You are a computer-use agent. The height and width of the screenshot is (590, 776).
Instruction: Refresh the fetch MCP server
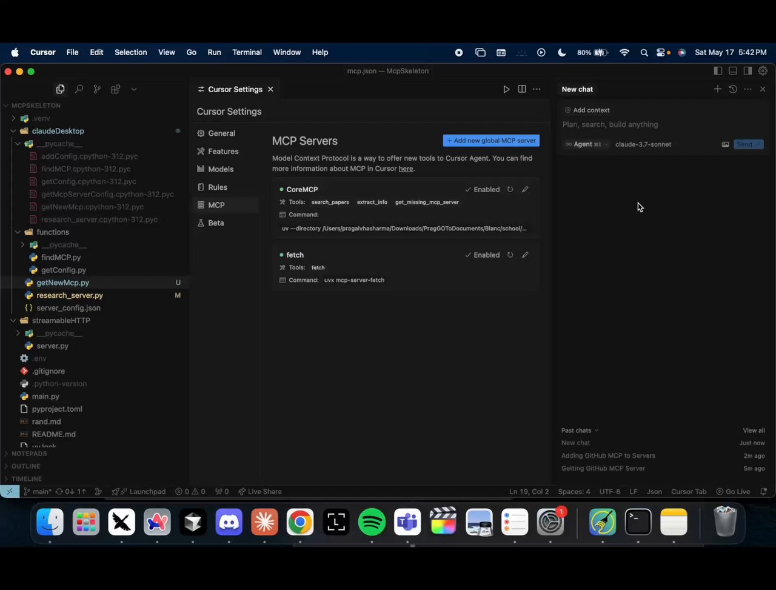[510, 255]
